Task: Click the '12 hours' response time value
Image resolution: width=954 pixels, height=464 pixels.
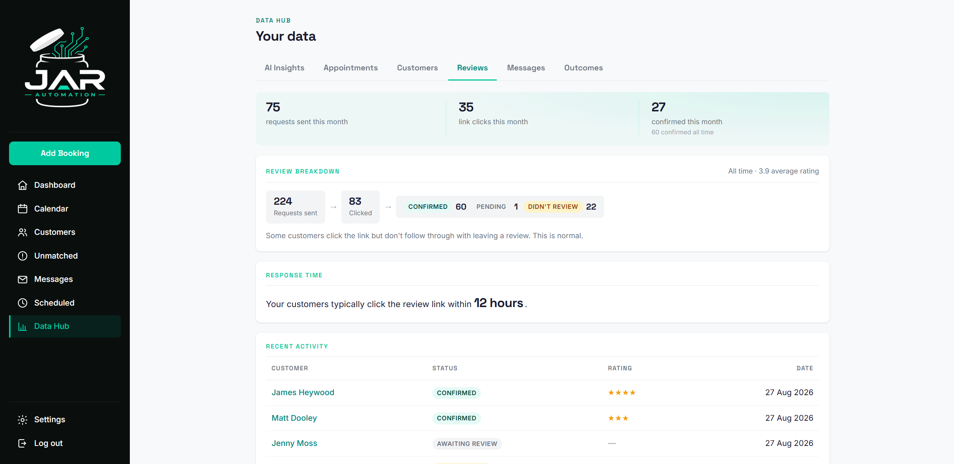Action: click(499, 303)
